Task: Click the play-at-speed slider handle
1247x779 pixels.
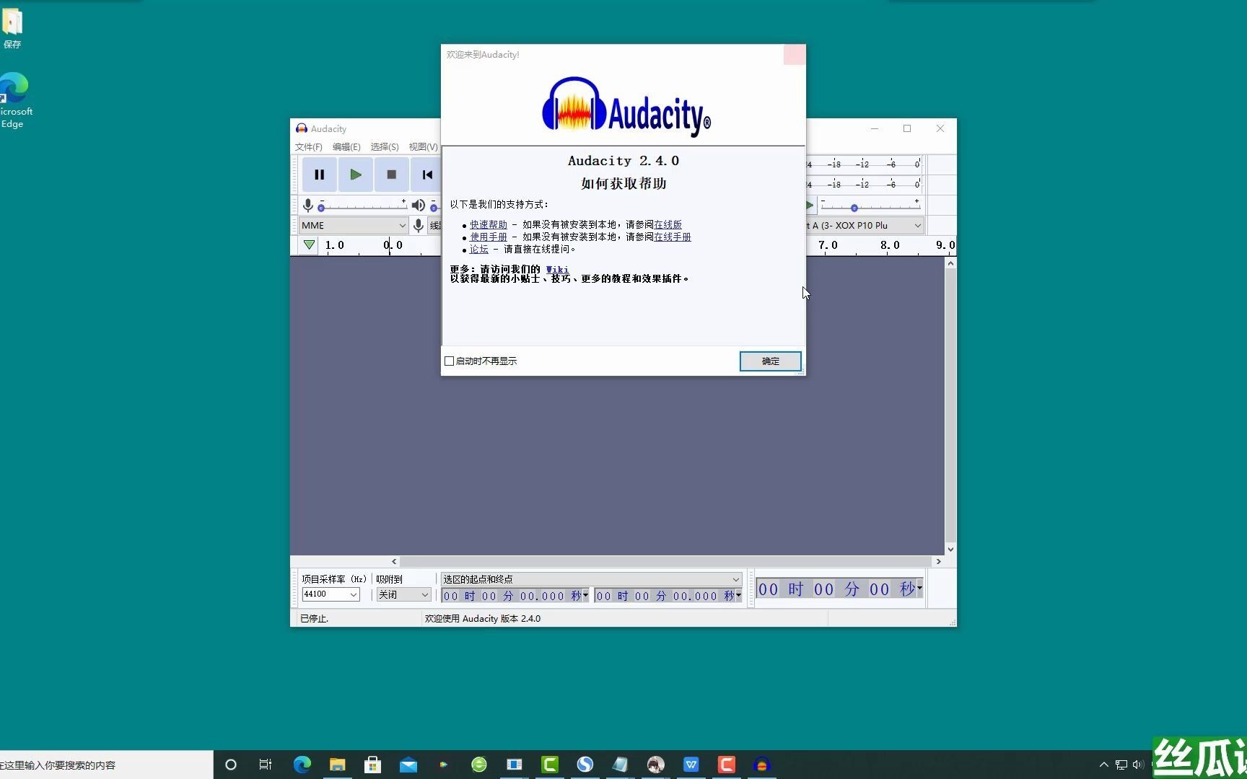Action: (x=854, y=208)
